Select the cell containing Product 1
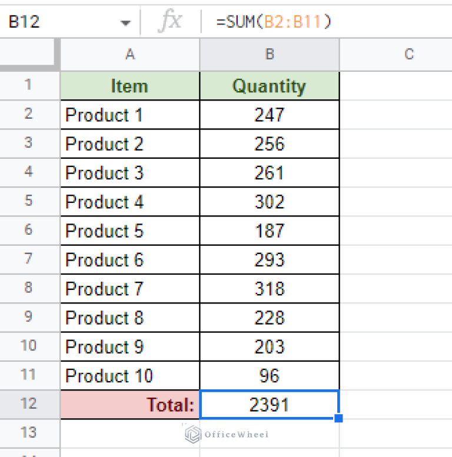 [x=129, y=115]
